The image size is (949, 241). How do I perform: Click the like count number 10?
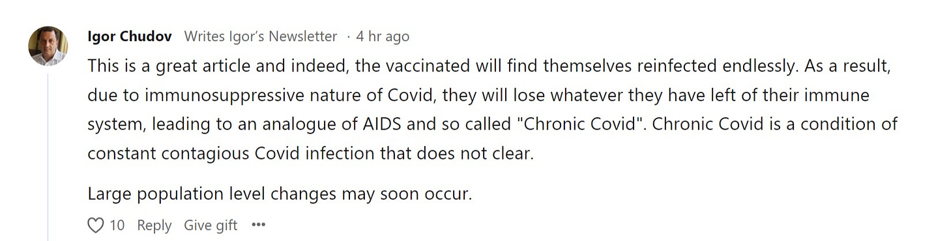[117, 225]
